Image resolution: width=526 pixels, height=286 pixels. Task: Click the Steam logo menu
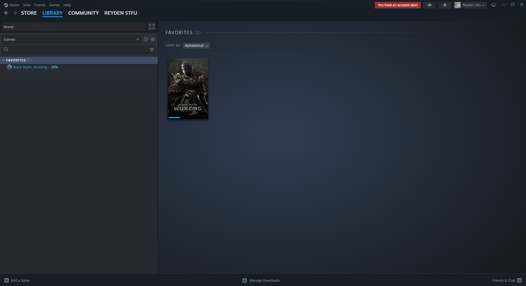coord(12,5)
